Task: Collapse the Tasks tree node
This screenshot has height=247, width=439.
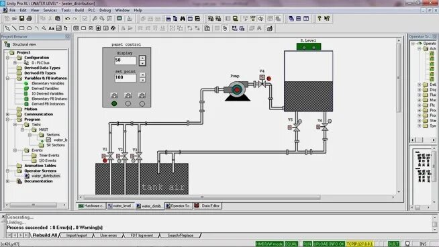Action: click(x=15, y=124)
